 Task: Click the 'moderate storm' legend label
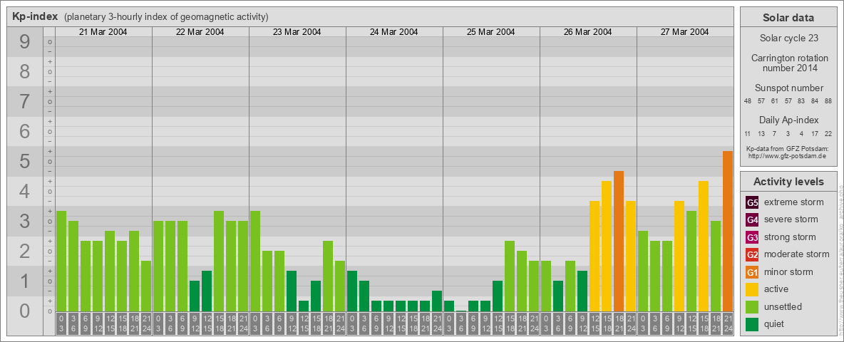(797, 254)
